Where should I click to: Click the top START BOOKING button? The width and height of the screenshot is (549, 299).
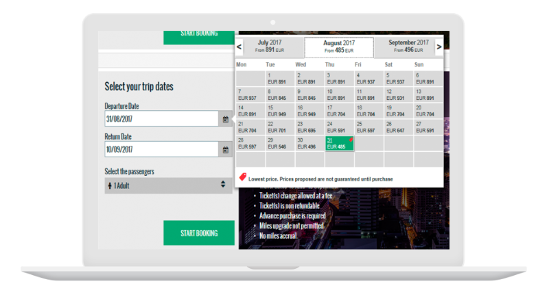(198, 34)
